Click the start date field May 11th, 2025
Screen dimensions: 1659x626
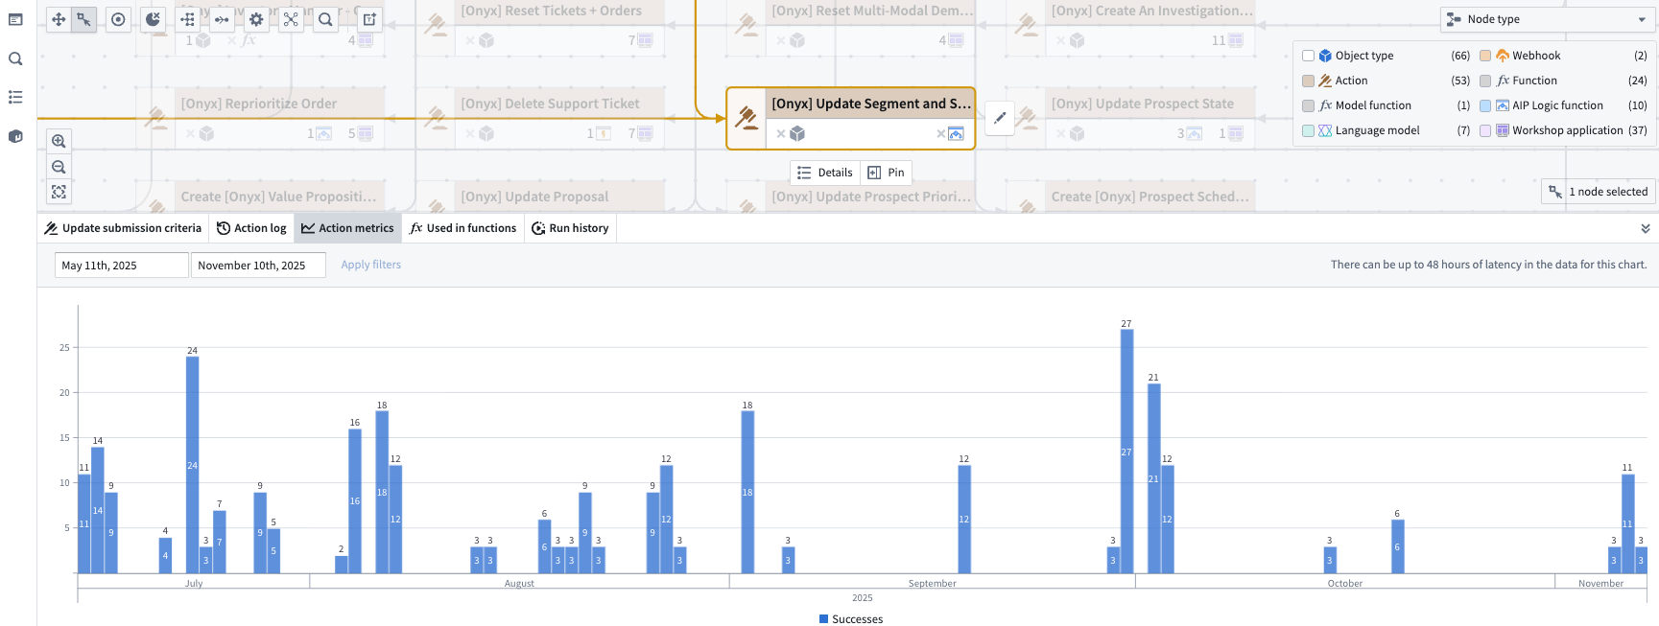[122, 266]
